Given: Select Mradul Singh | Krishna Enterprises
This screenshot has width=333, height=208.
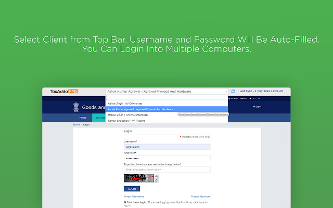Looking at the screenshot, I should pyautogui.click(x=166, y=115).
